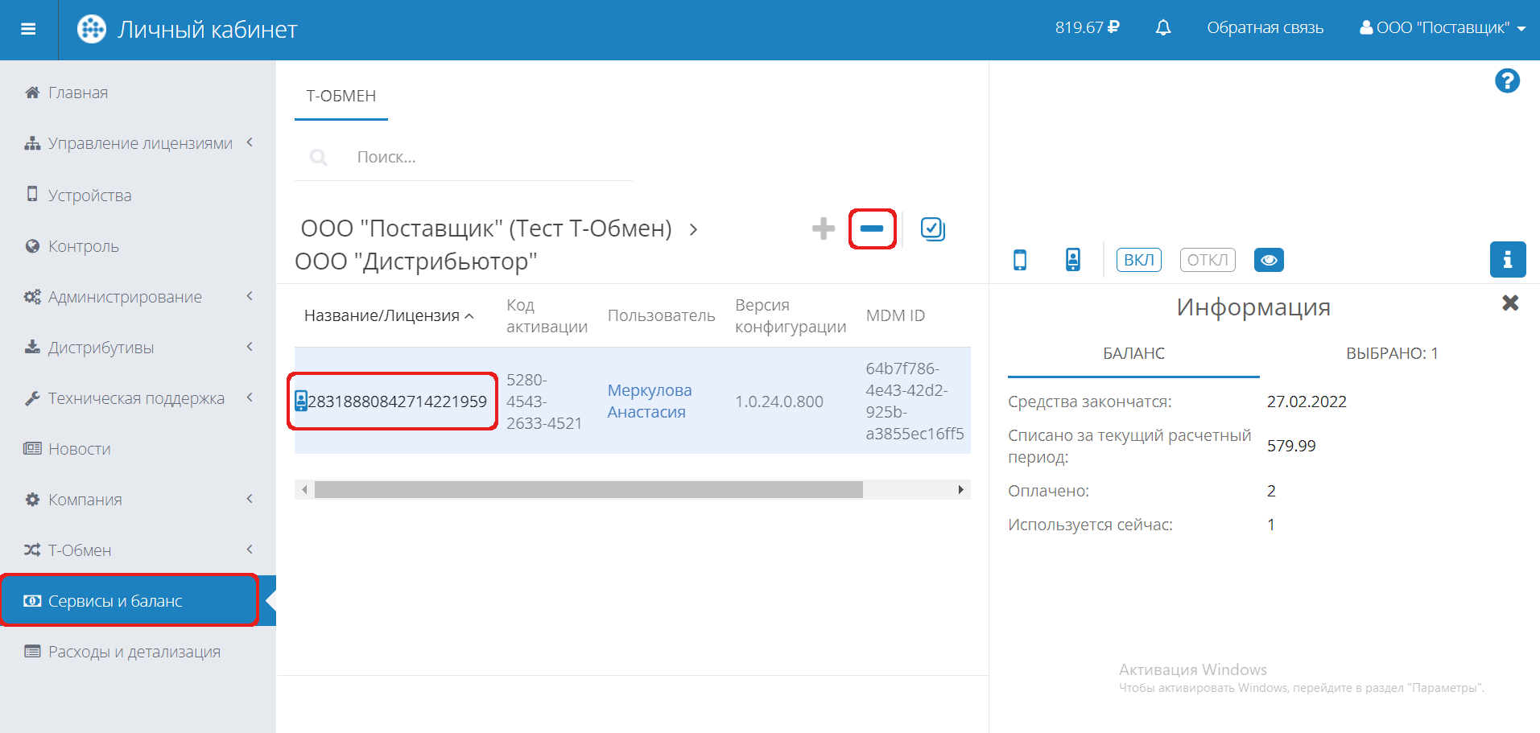Expand Администрирование submenu chevron
This screenshot has width=1540, height=733.
pyautogui.click(x=250, y=296)
